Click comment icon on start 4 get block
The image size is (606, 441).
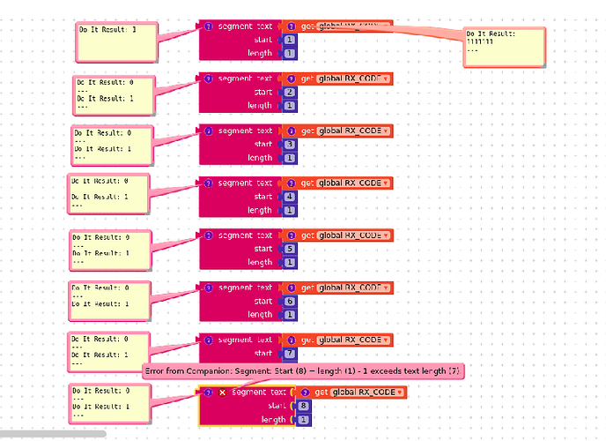pyautogui.click(x=292, y=183)
